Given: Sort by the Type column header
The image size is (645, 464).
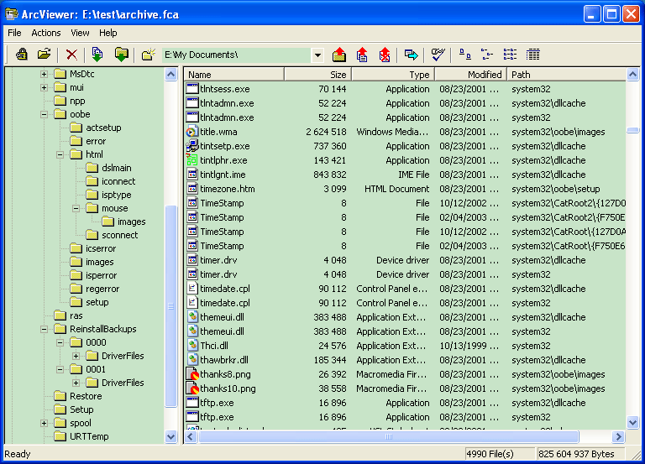Looking at the screenshot, I should click(393, 75).
